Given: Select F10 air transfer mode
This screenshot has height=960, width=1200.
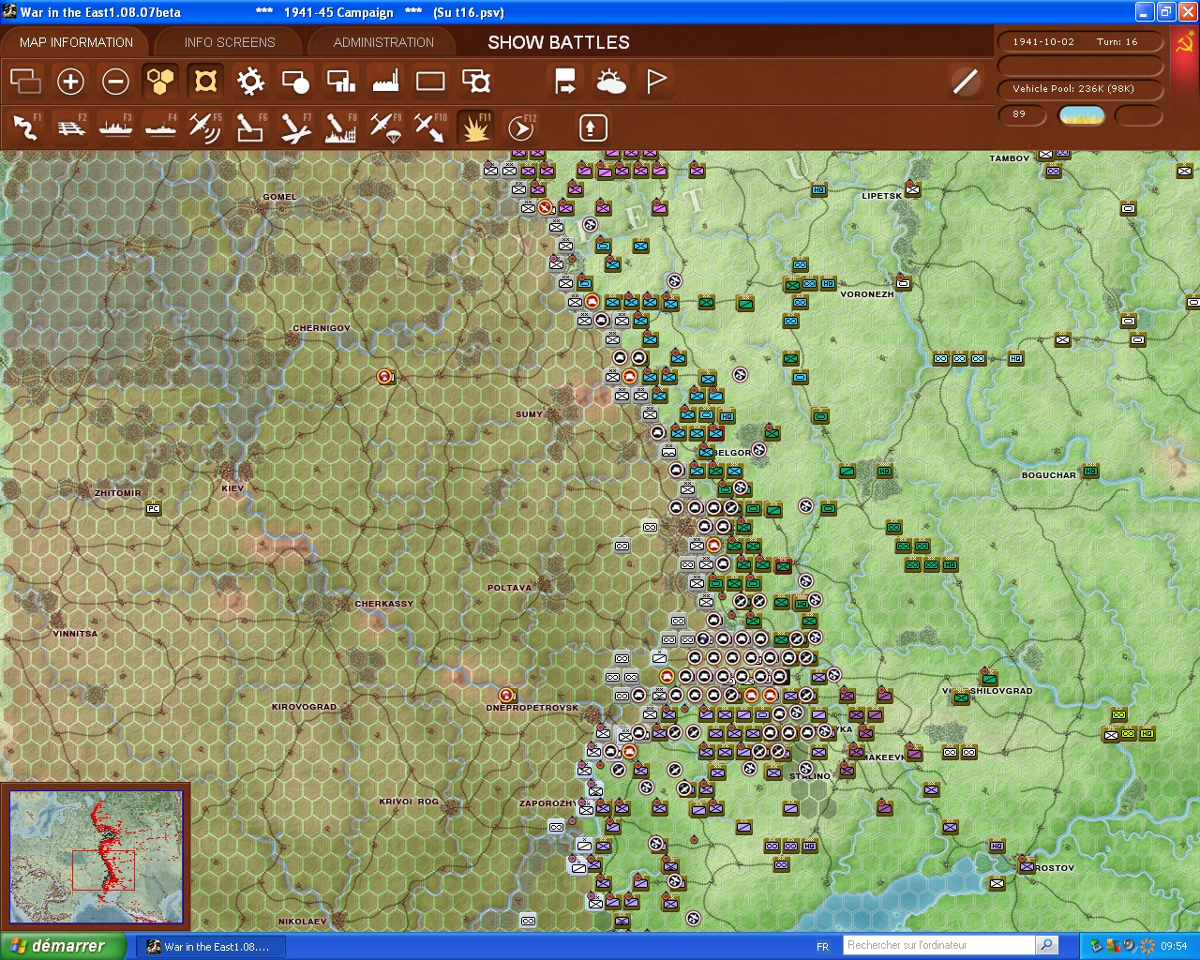Looking at the screenshot, I should [430, 127].
